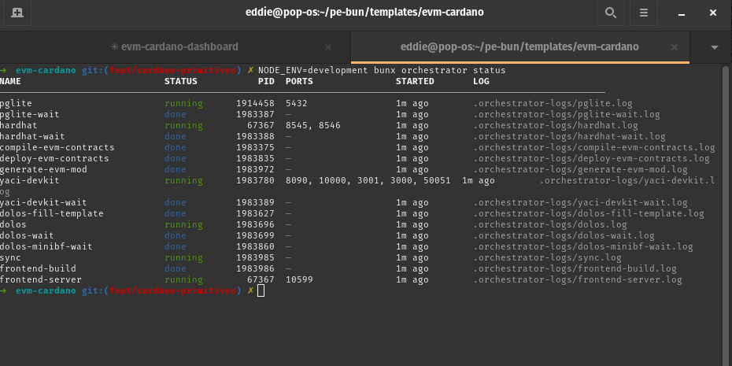The width and height of the screenshot is (732, 366).
Task: Click the dolos.log path
Action: [550, 224]
